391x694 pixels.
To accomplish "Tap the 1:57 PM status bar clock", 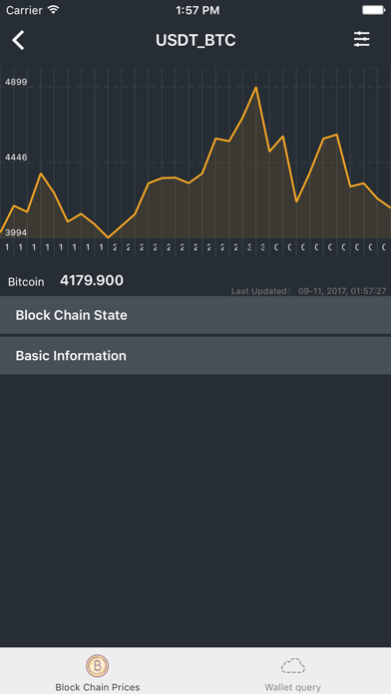I will click(x=197, y=10).
